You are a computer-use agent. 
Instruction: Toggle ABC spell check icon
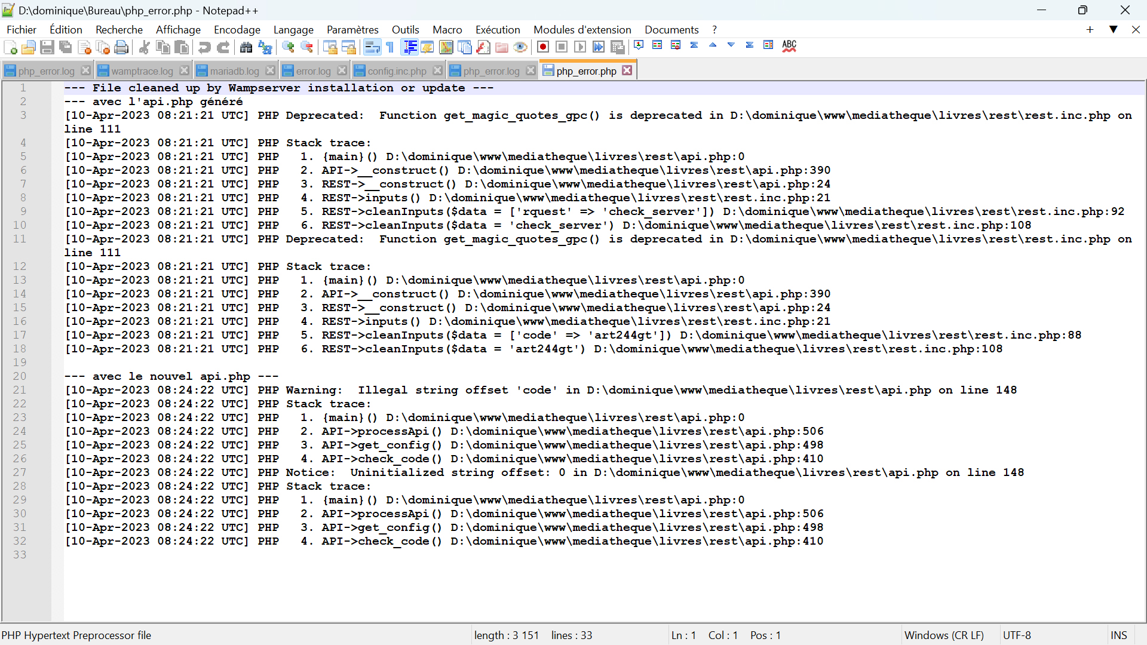pos(789,46)
